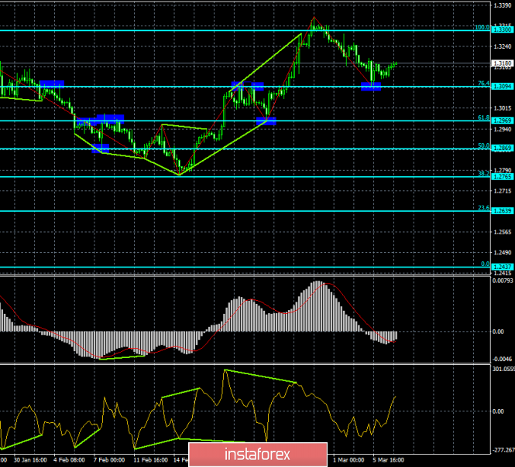Click the 76.4 Fibonacci level label
This screenshot has width=515, height=467.
(483, 84)
